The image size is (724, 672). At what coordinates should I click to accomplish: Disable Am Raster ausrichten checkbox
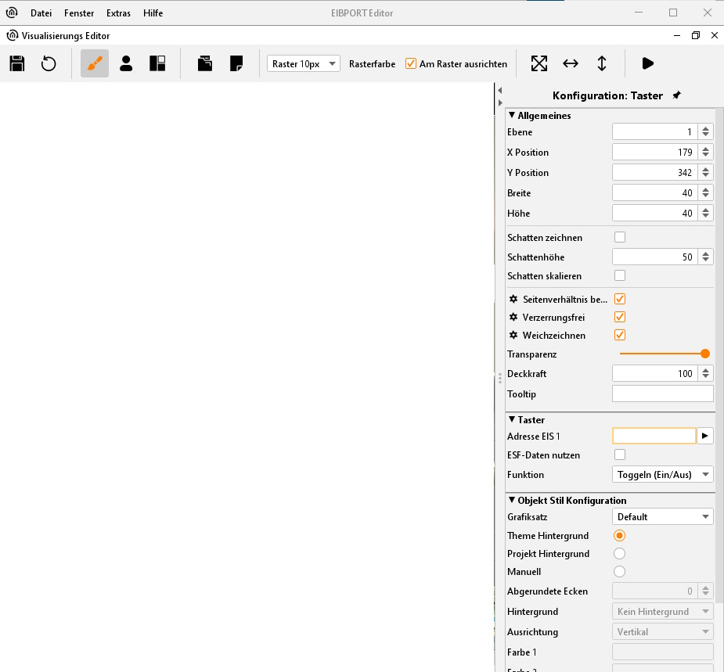coord(411,64)
